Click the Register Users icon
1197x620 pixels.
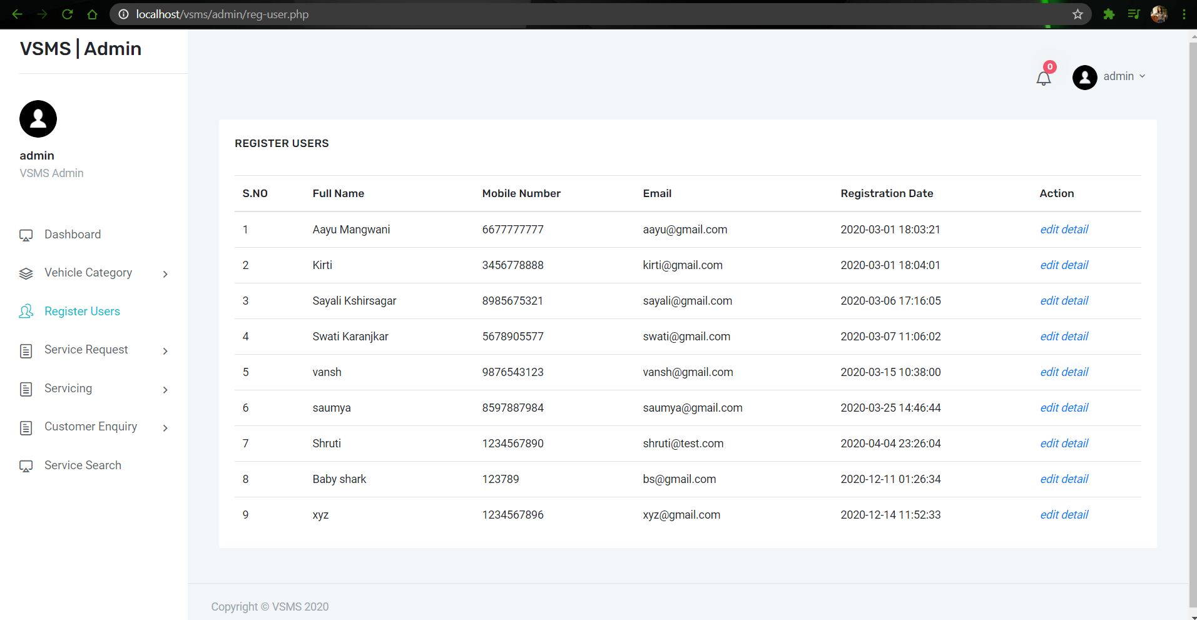coord(26,312)
